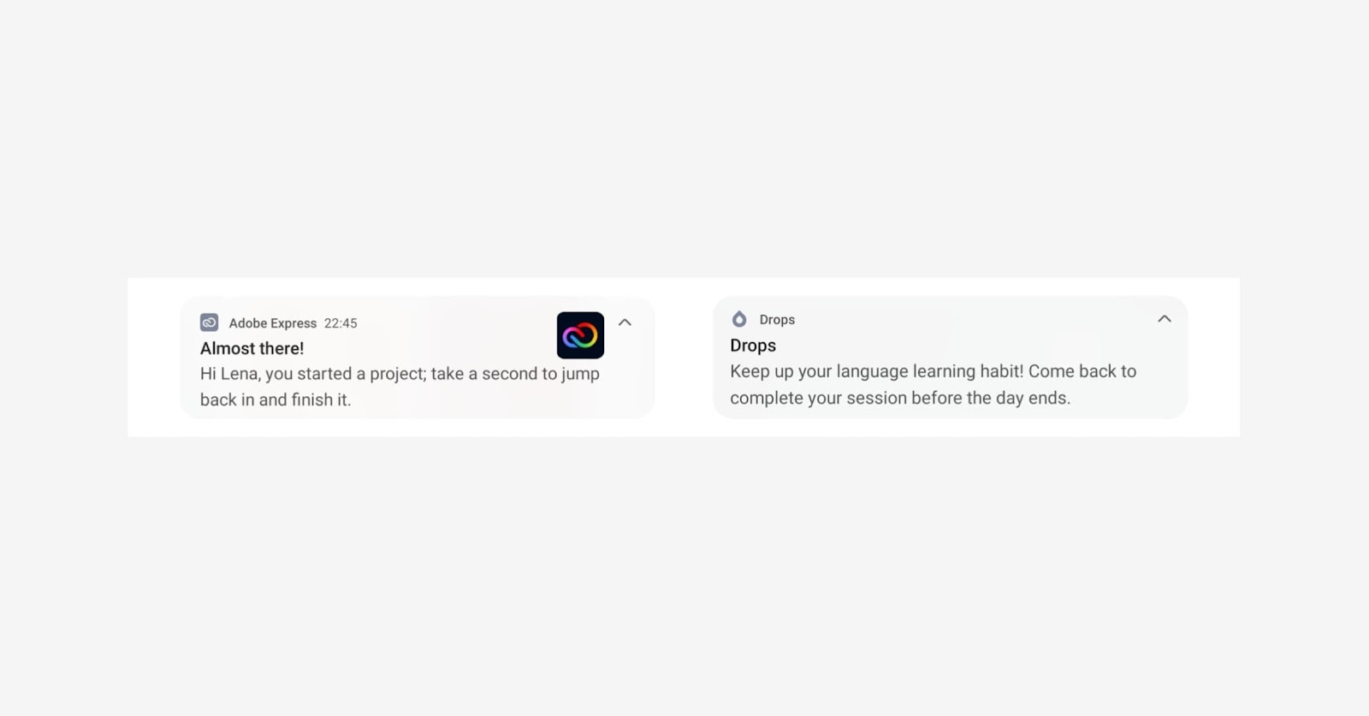Click 'Come back to' text in Drops
Viewport: 1369px width, 716px height.
point(1082,371)
